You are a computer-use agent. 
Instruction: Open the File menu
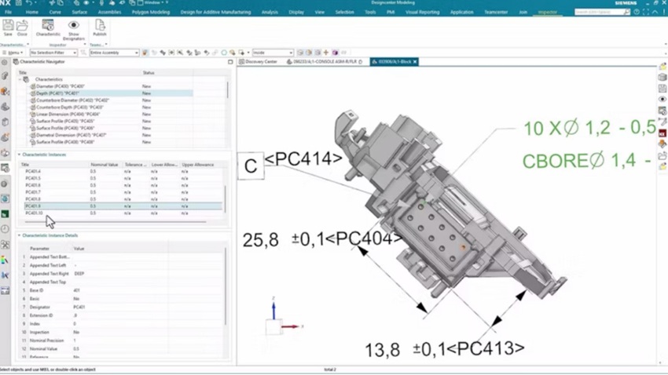click(8, 13)
